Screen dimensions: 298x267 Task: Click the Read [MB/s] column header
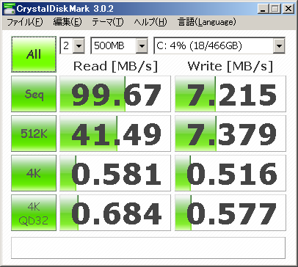coord(115,66)
